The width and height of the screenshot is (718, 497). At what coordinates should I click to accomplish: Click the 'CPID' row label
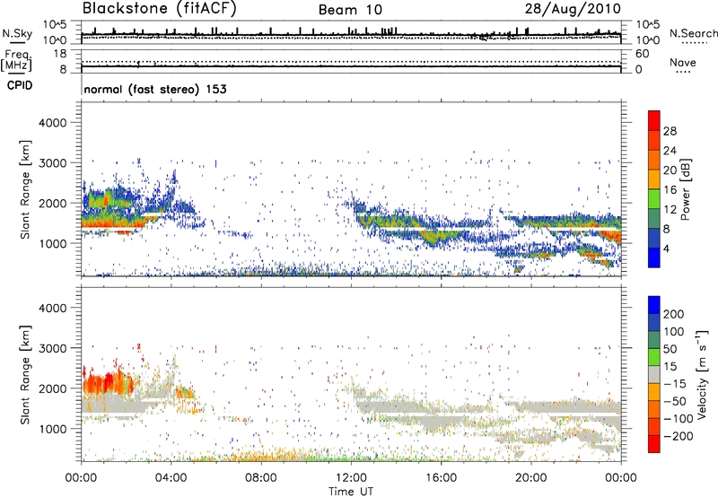click(20, 85)
